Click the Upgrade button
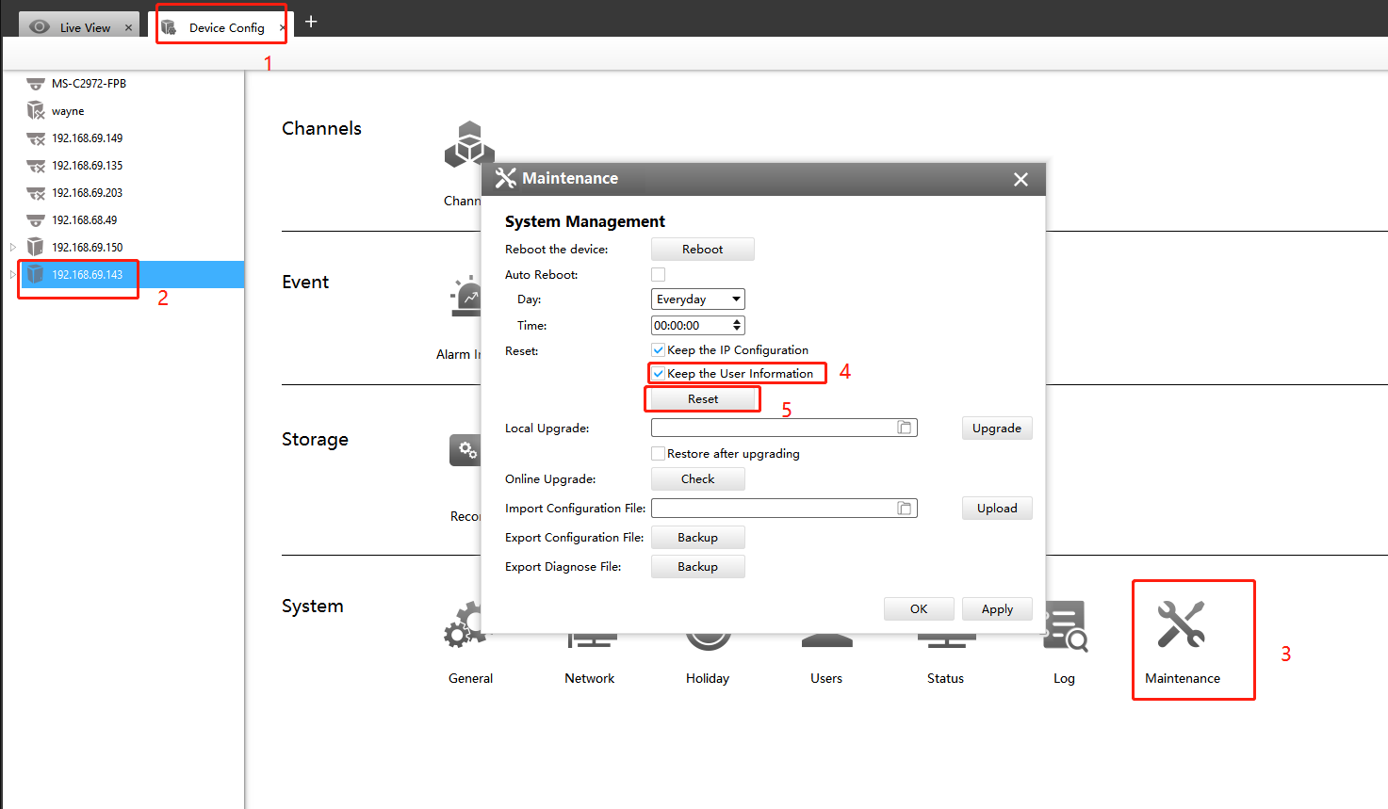1388x809 pixels. tap(997, 429)
